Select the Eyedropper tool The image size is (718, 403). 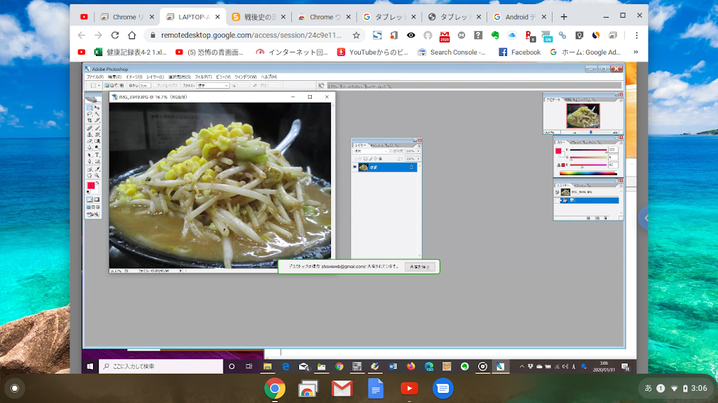[x=97, y=168]
